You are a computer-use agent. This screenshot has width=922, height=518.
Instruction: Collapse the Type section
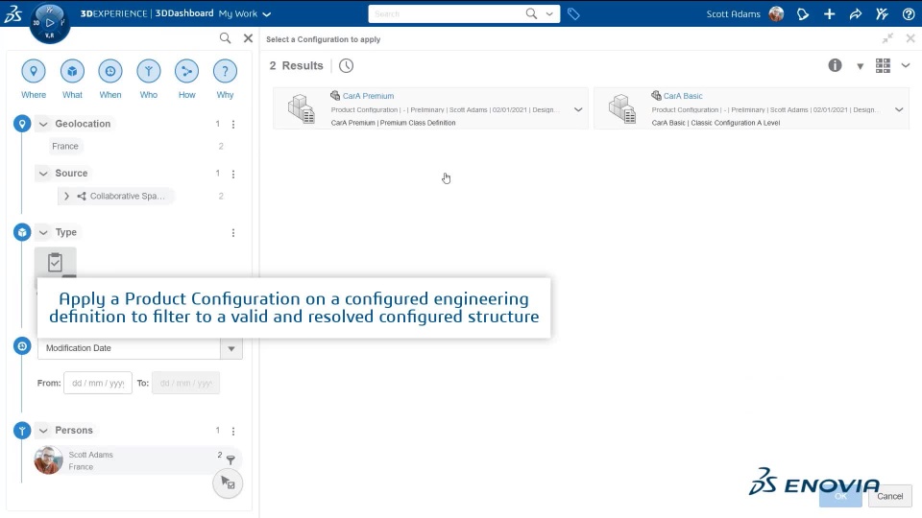click(43, 232)
